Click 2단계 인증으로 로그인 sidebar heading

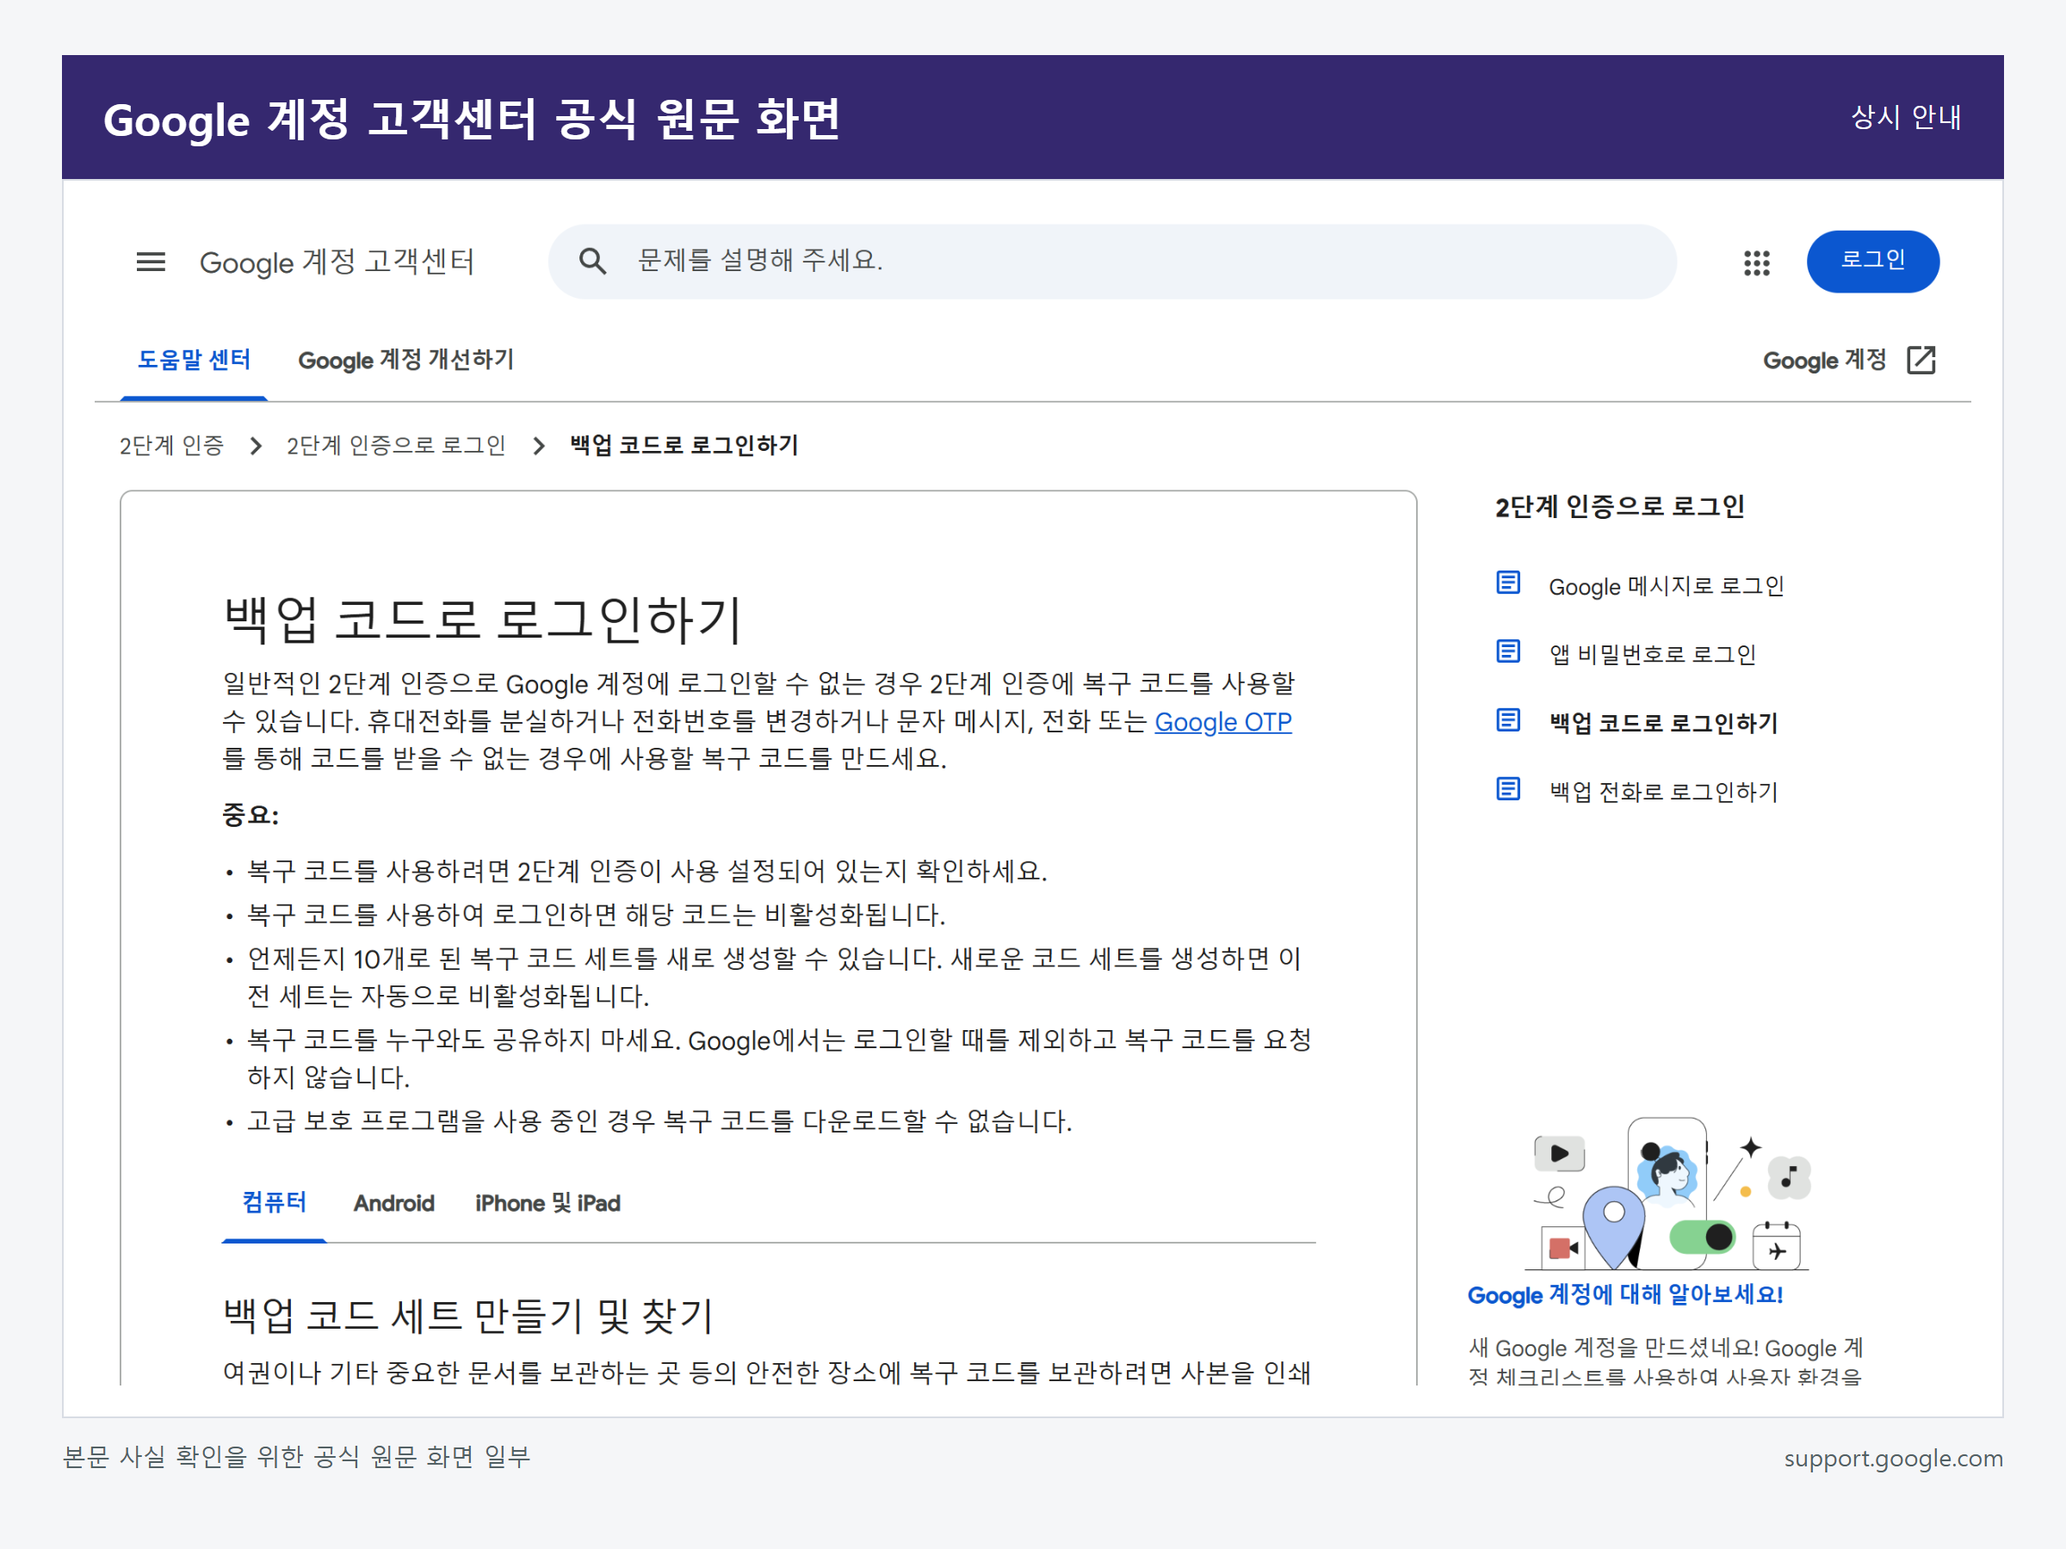1619,506
